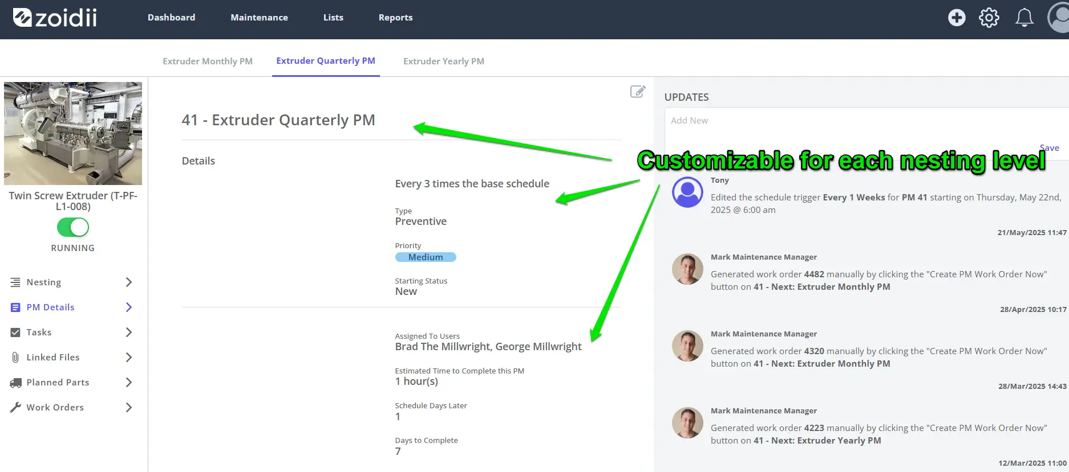This screenshot has height=472, width=1069.
Task: Click work order number 4223
Action: [x=814, y=428]
